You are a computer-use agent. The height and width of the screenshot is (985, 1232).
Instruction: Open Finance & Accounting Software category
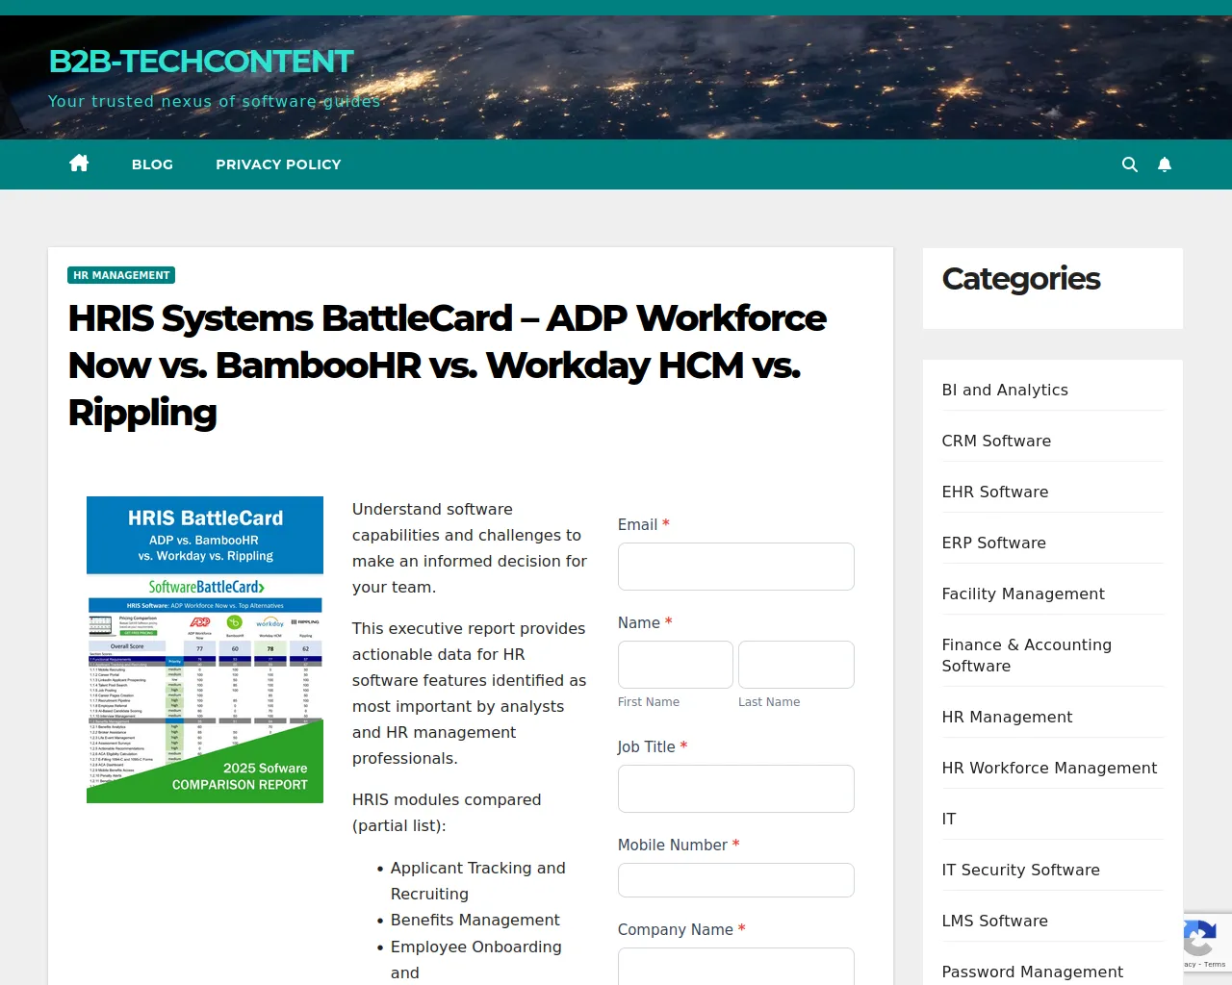point(1026,655)
